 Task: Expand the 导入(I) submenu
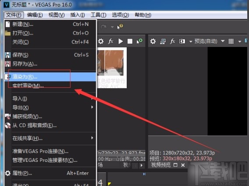tap(50, 99)
